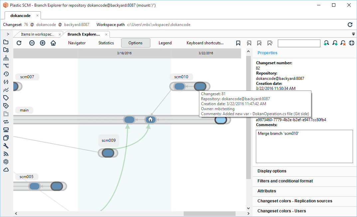Search next matching changeset
357x217 pixels.
pyautogui.click(x=335, y=43)
